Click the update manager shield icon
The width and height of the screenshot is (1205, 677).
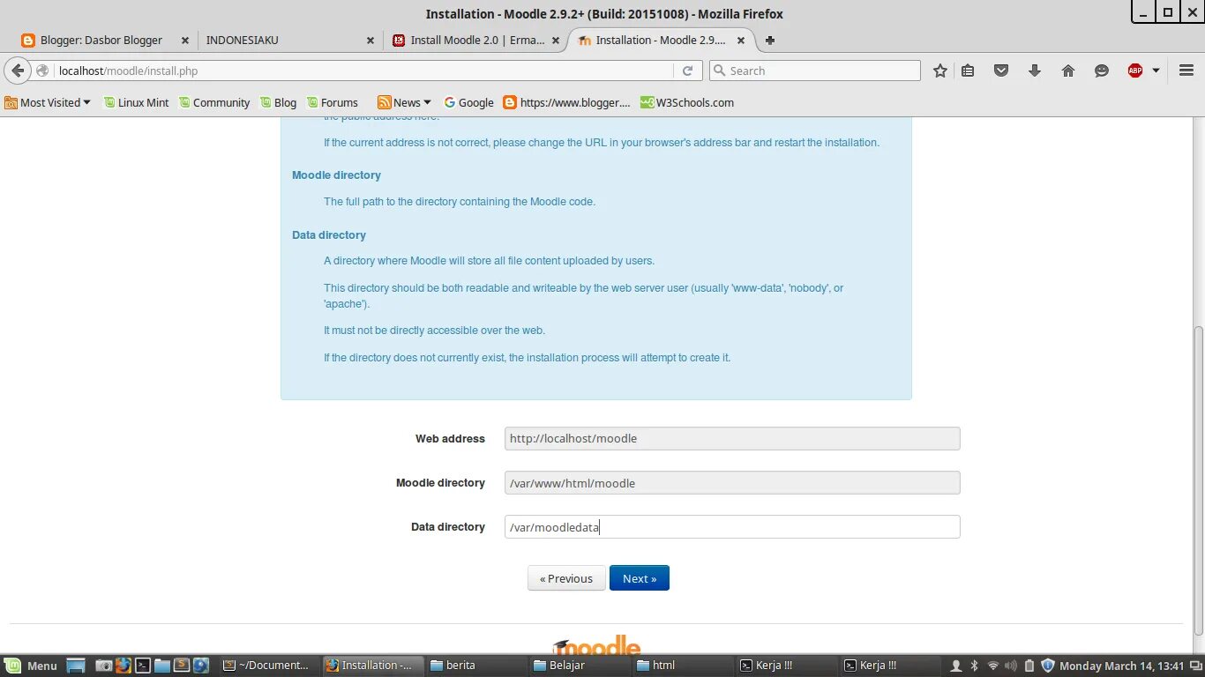(1047, 666)
